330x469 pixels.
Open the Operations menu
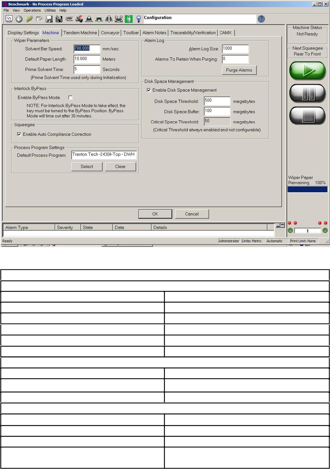coord(32,10)
